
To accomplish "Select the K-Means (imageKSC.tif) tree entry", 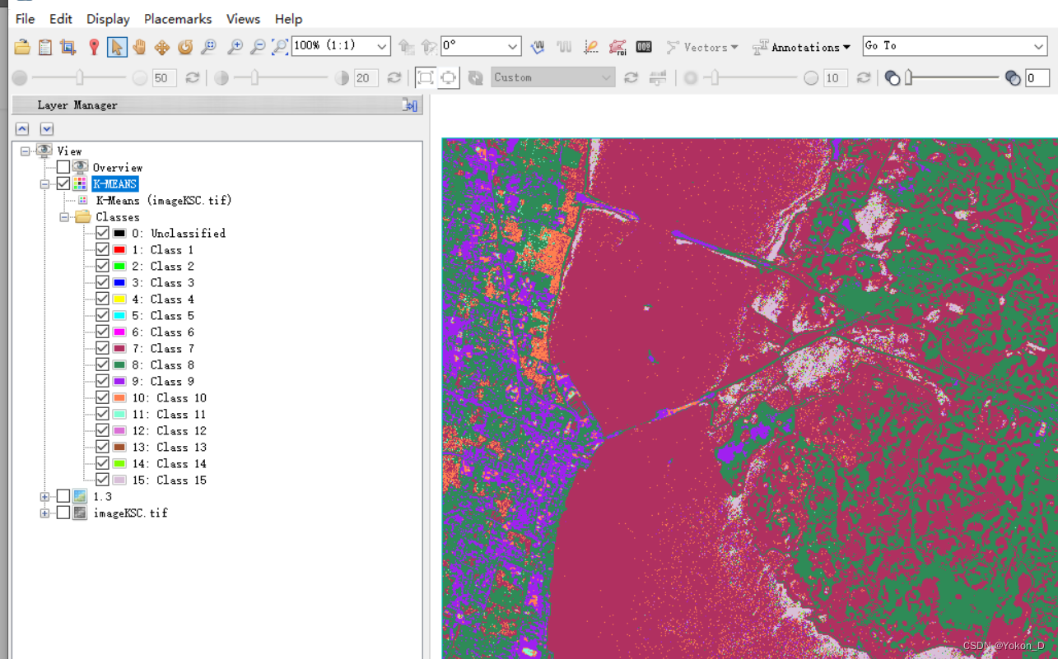I will [164, 200].
